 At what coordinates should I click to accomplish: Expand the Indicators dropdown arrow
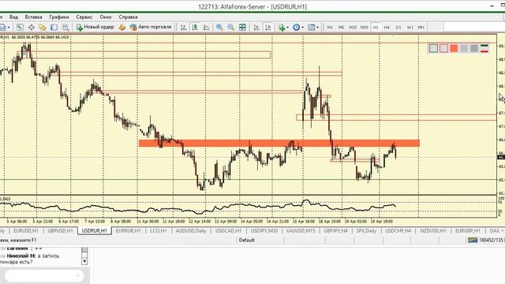pos(287,28)
